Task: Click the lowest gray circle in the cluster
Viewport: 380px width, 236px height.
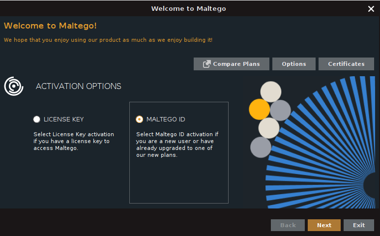Action: click(261, 147)
